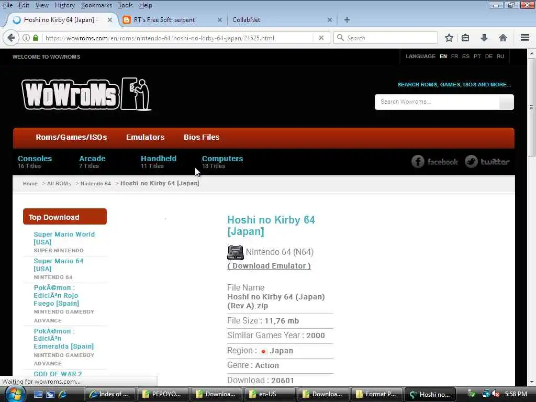Image resolution: width=536 pixels, height=402 pixels.
Task: Go to Nintendo 64 breadcrumb
Action: [96, 184]
